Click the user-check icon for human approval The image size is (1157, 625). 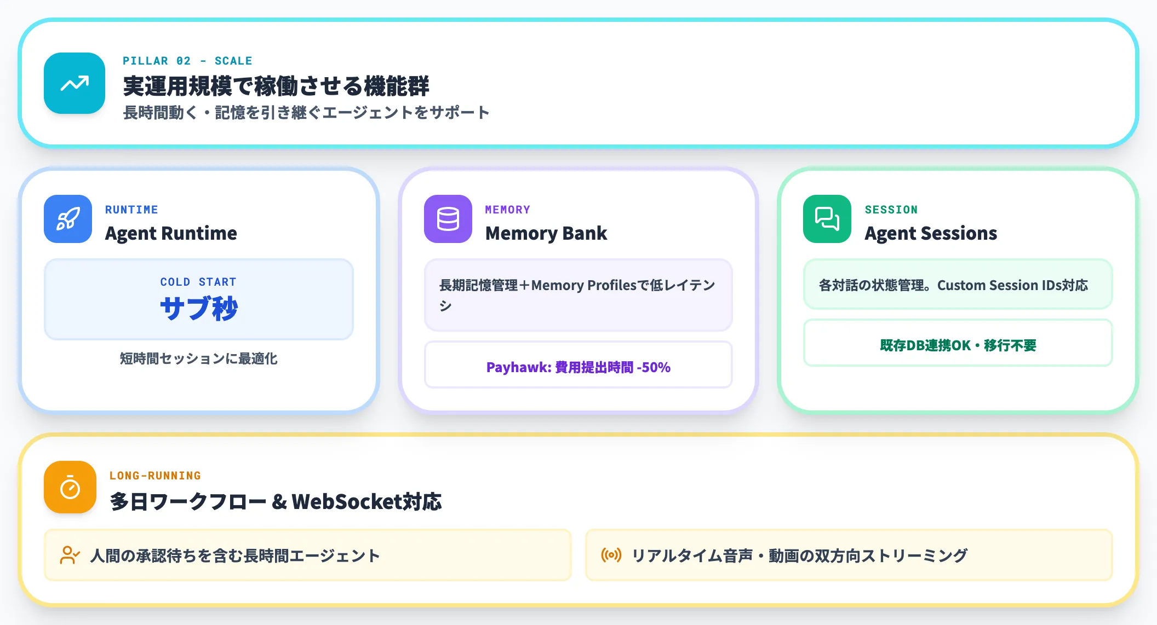[70, 555]
